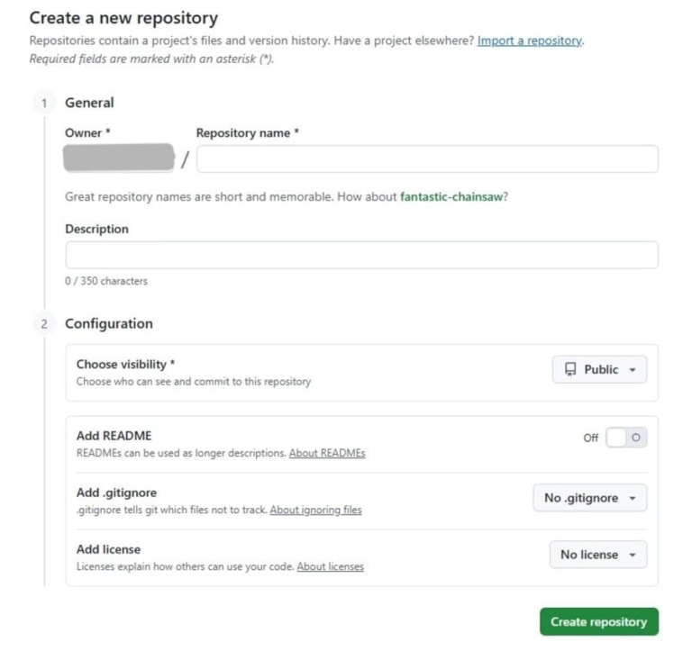Follow the Import a repository link
692x660 pixels.
[x=530, y=41]
